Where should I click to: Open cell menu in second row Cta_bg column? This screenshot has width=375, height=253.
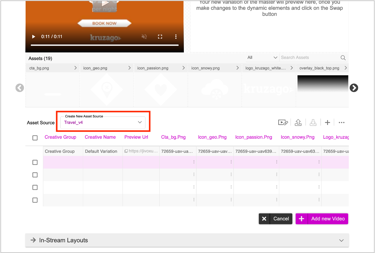click(194, 175)
